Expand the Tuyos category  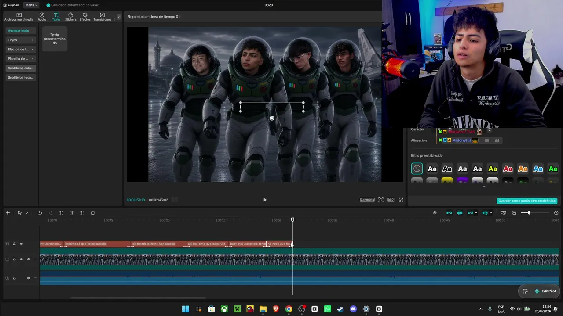pyautogui.click(x=21, y=40)
